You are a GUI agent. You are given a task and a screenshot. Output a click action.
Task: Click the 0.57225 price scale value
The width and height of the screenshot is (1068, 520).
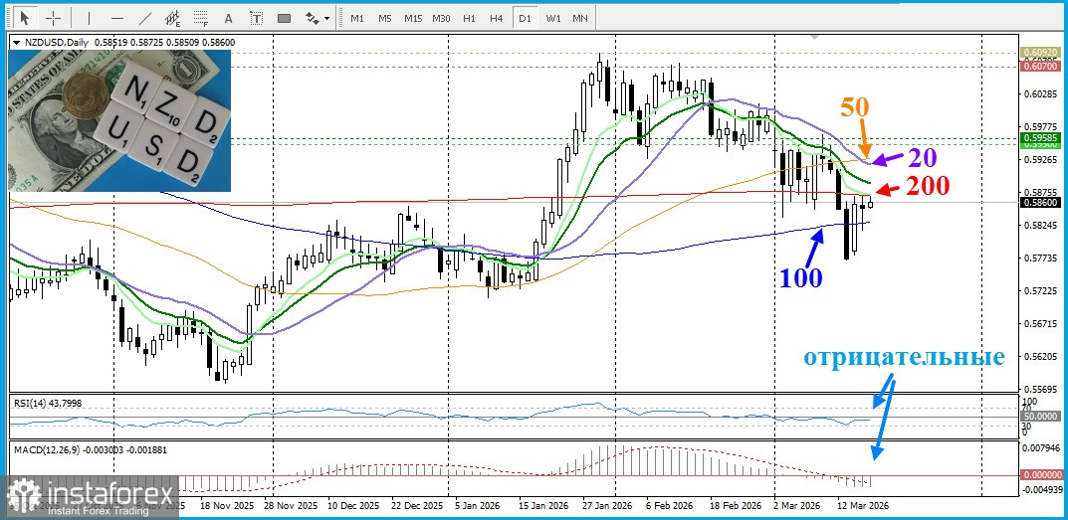coord(1039,290)
